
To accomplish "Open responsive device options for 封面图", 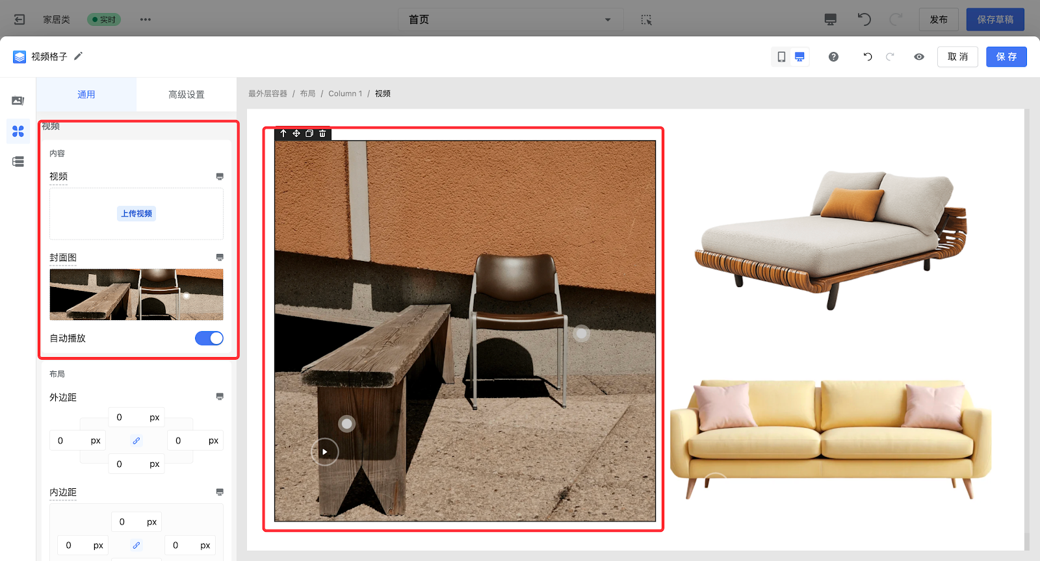I will (220, 258).
